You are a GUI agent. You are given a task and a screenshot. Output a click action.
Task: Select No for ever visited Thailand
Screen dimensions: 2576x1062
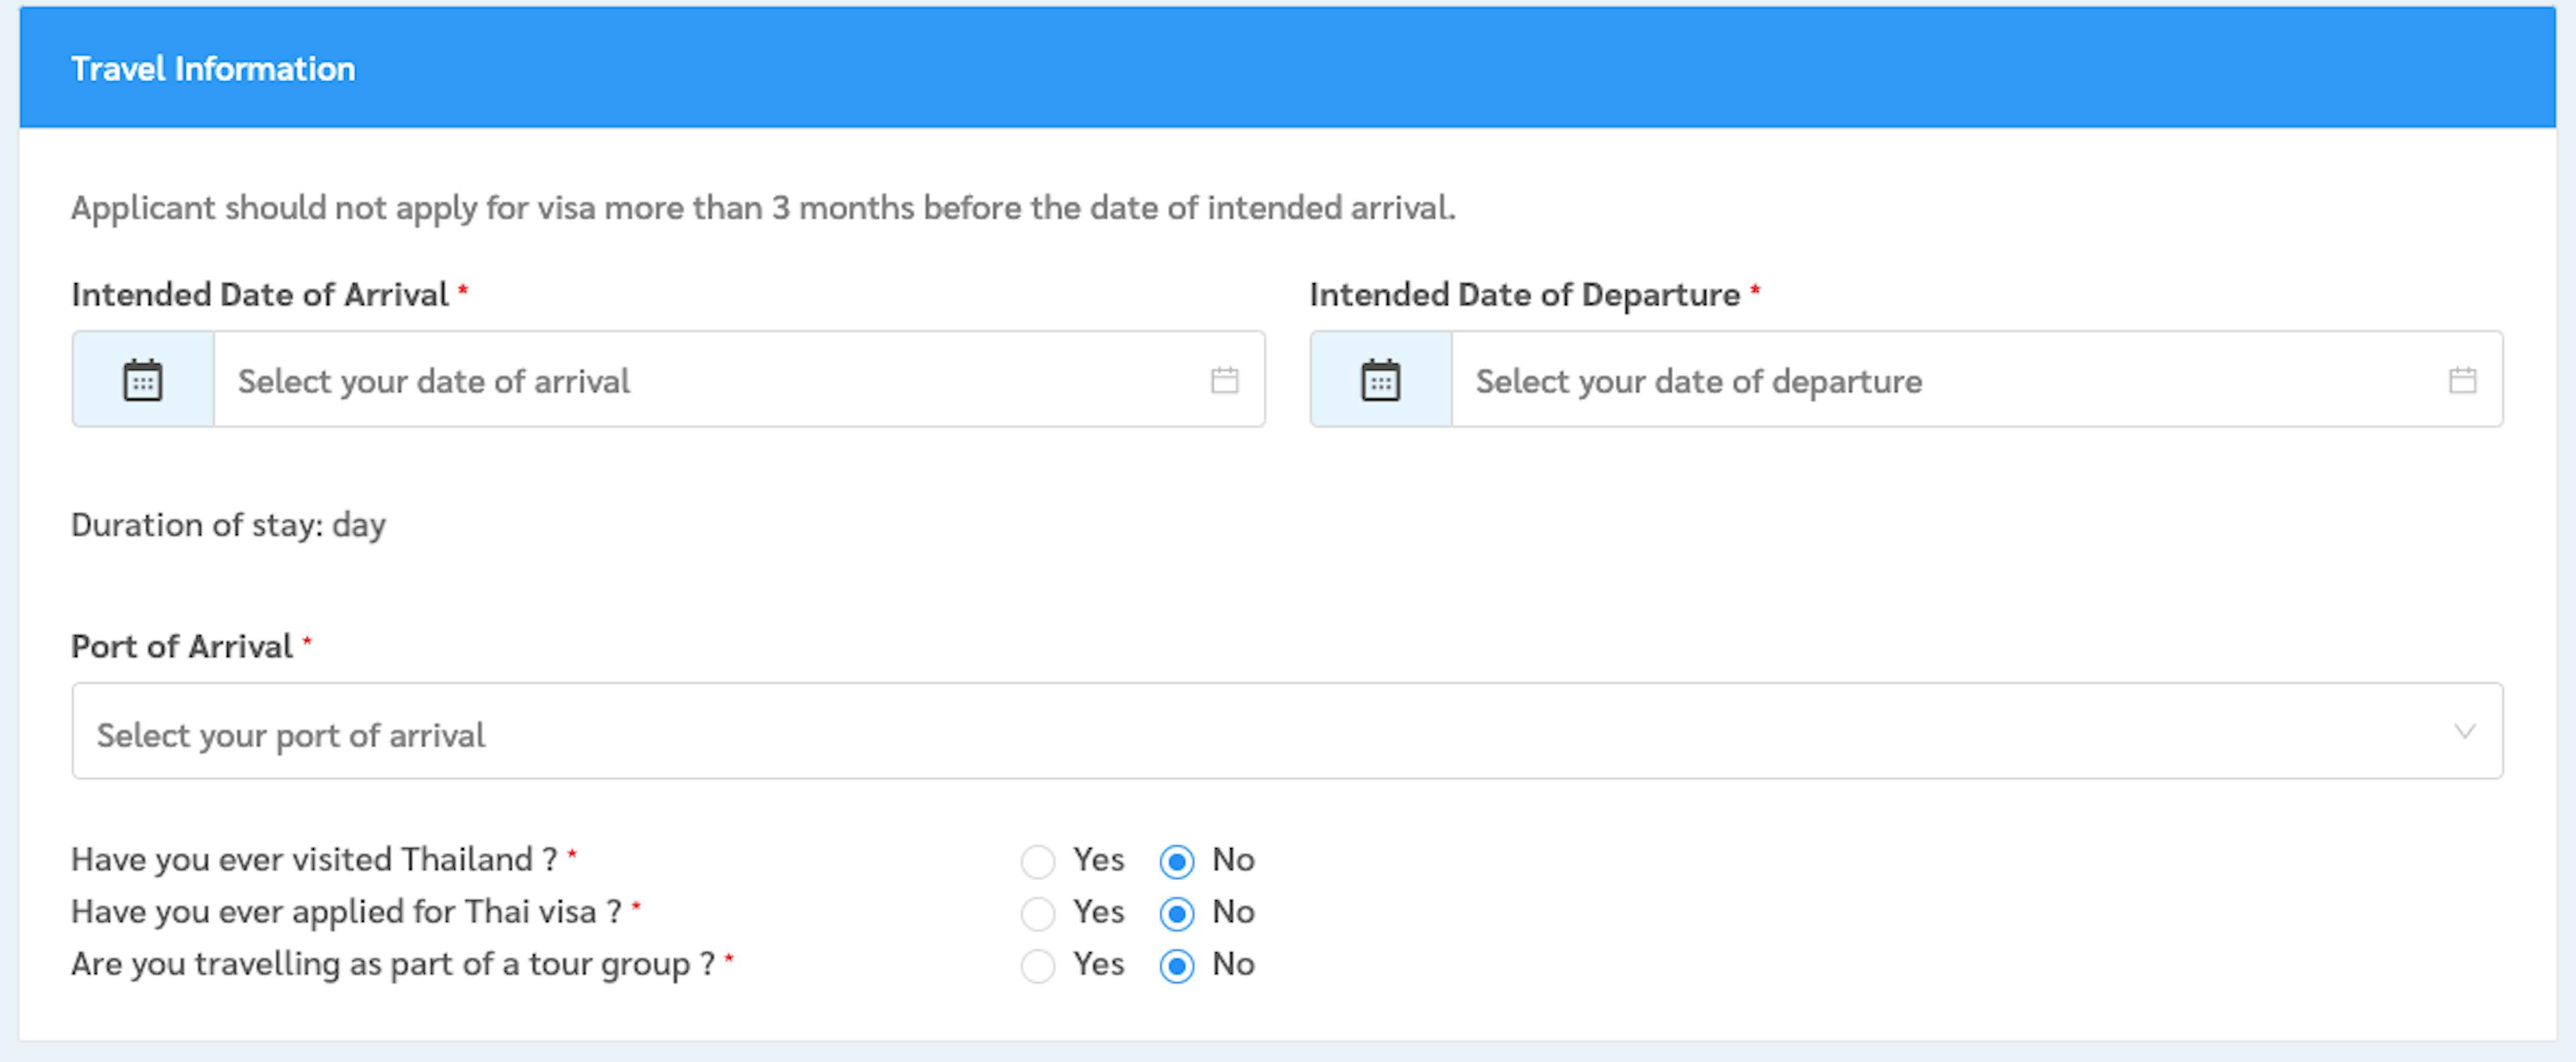[1176, 861]
